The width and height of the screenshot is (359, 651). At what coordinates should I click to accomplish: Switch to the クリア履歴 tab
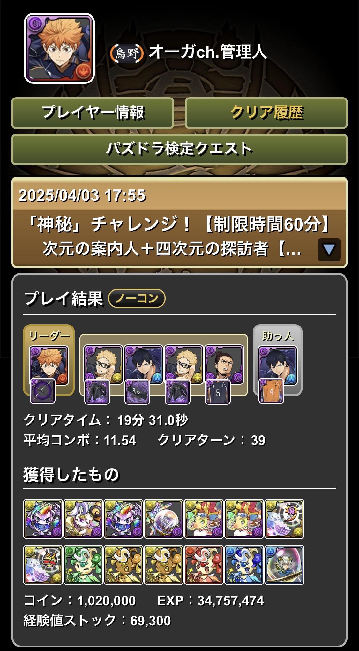point(266,113)
